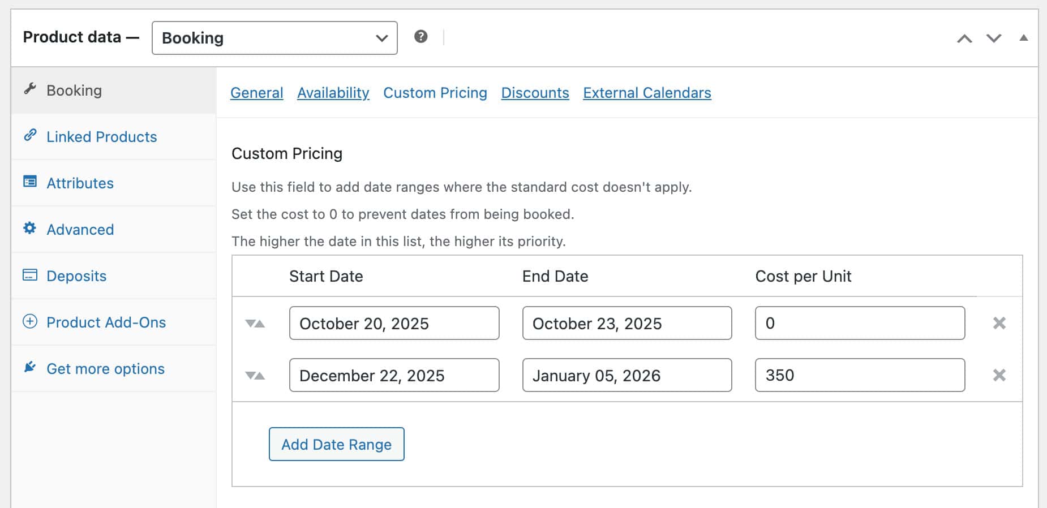Click sort handle for October 20 row
Screen dimensions: 1047x508
coord(255,324)
